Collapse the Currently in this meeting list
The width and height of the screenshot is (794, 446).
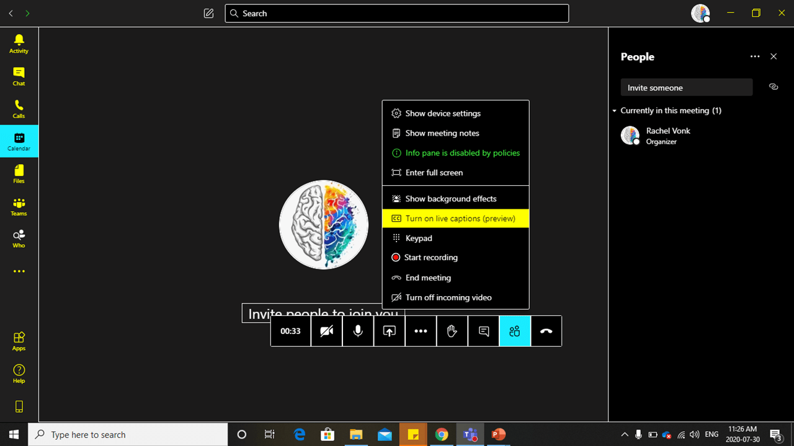(614, 110)
